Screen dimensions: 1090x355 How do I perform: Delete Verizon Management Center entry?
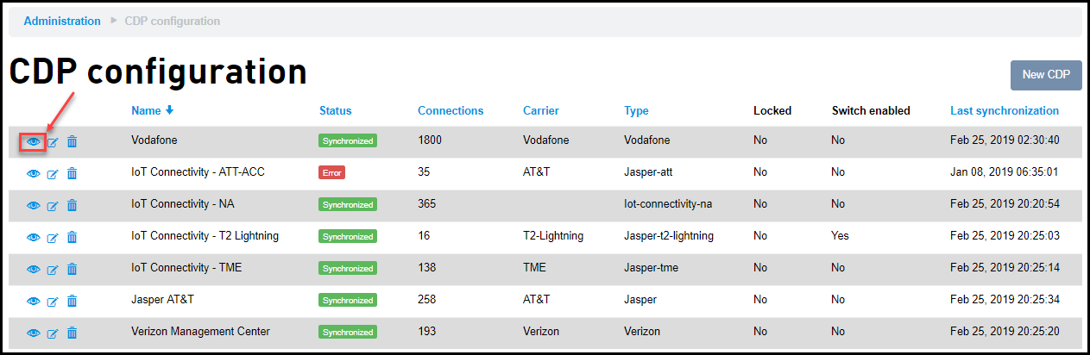[72, 333]
